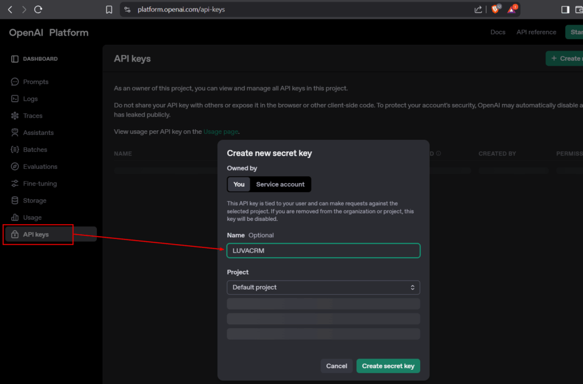583x384 pixels.
Task: Click the Storage database icon
Action: (15, 201)
